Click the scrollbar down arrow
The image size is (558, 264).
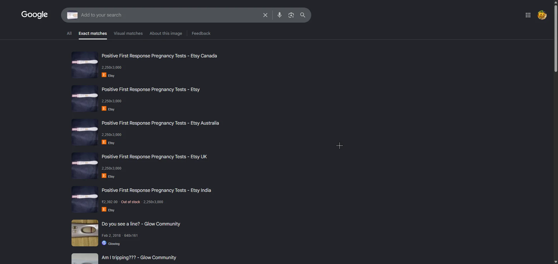pyautogui.click(x=556, y=262)
